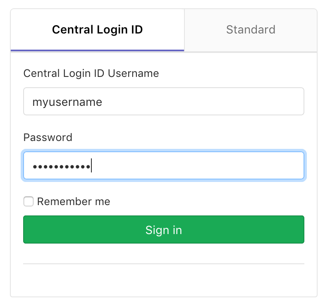Click empty space right of 'myusername' text
The height and width of the screenshot is (306, 330).
pos(207,101)
